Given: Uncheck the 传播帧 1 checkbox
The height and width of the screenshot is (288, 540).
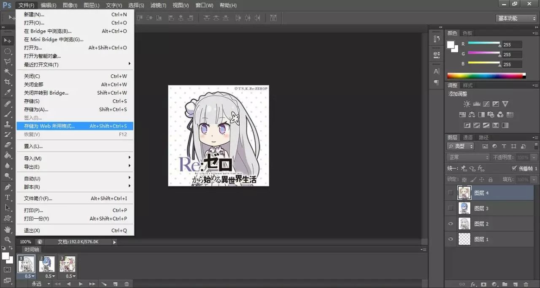Looking at the screenshot, I should coord(514,168).
